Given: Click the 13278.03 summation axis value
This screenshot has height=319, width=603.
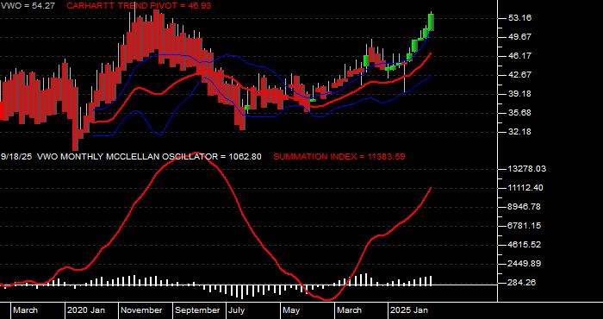Looking at the screenshot, I should click(x=527, y=169).
